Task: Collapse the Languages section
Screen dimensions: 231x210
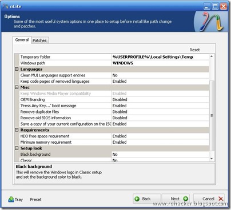Action: coord(17,69)
